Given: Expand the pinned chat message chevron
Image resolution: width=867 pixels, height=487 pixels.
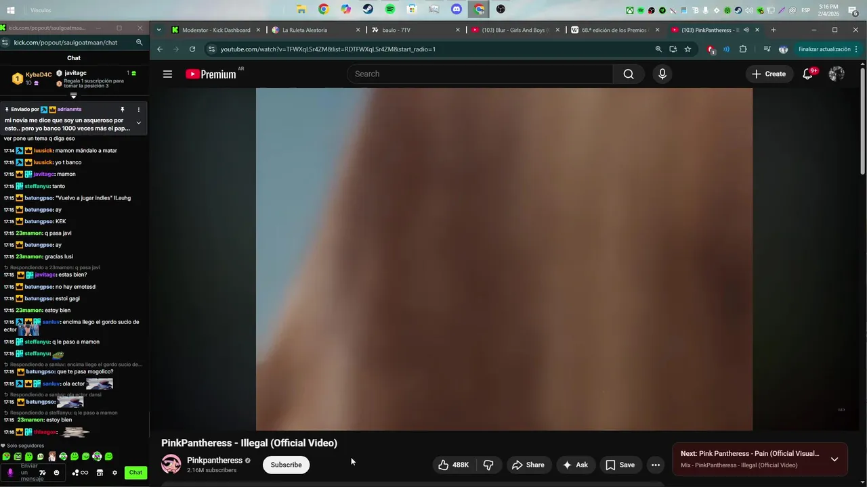Looking at the screenshot, I should (139, 122).
